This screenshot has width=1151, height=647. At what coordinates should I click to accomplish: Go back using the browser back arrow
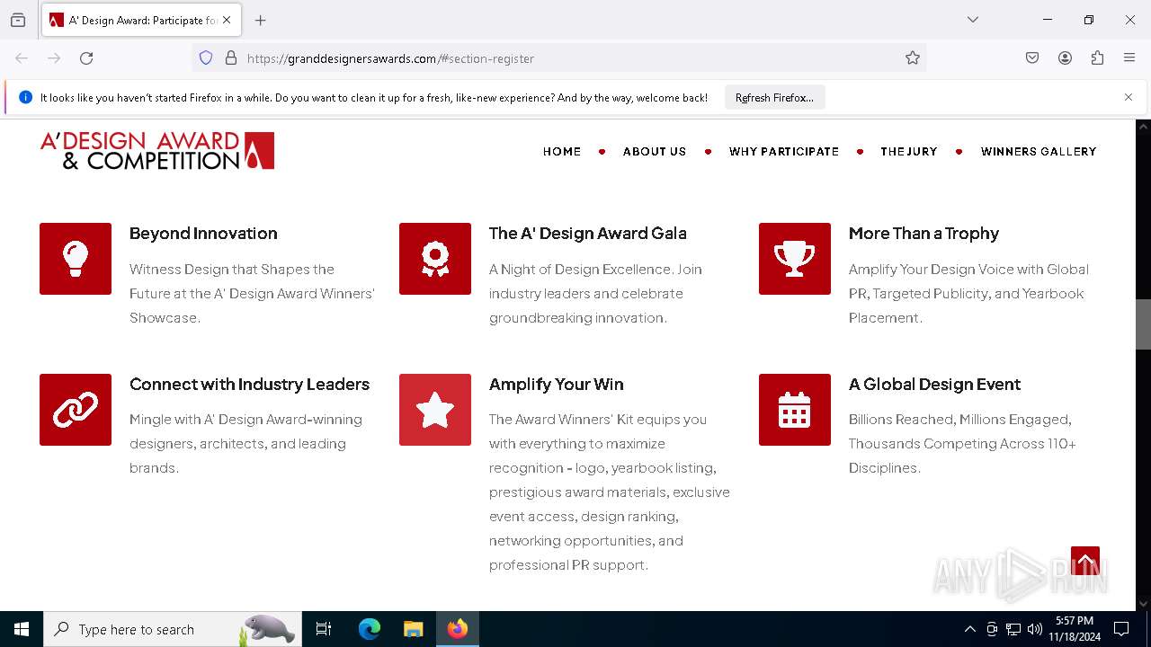(22, 58)
